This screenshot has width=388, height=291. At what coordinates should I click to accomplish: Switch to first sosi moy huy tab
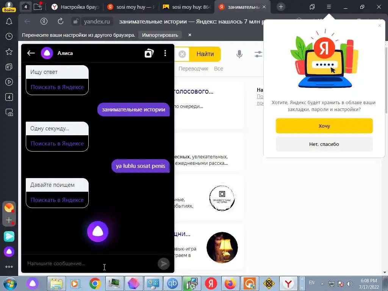[131, 7]
